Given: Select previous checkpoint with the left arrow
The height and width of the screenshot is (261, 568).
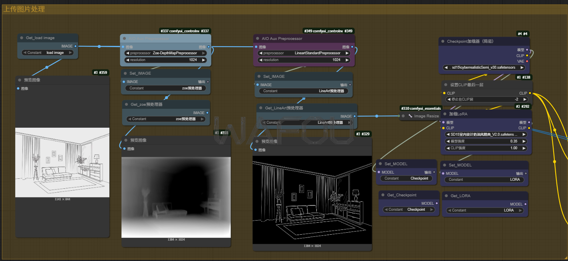Looking at the screenshot, I should (x=447, y=68).
